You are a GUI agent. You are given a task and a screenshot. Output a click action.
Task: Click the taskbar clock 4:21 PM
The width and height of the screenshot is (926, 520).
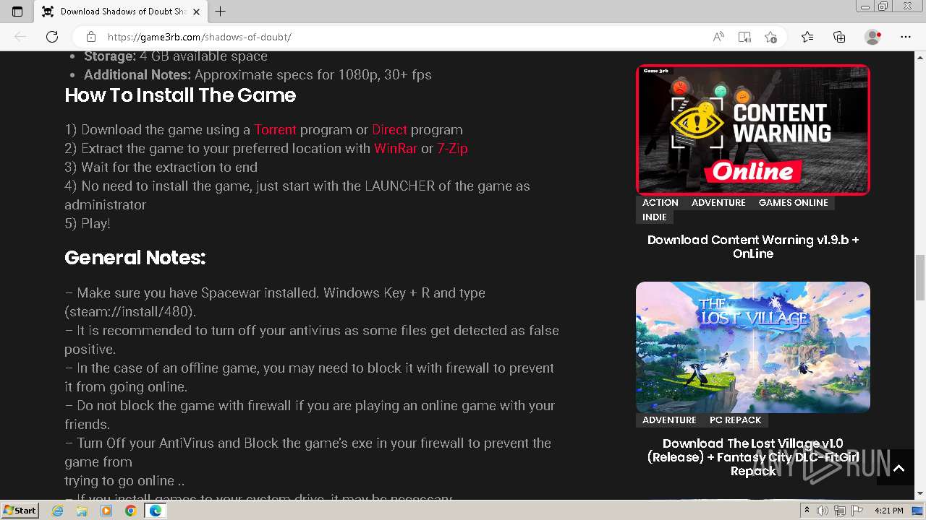888,511
